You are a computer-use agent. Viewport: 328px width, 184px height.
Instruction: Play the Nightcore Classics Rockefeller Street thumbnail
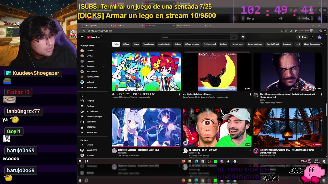click(x=146, y=128)
